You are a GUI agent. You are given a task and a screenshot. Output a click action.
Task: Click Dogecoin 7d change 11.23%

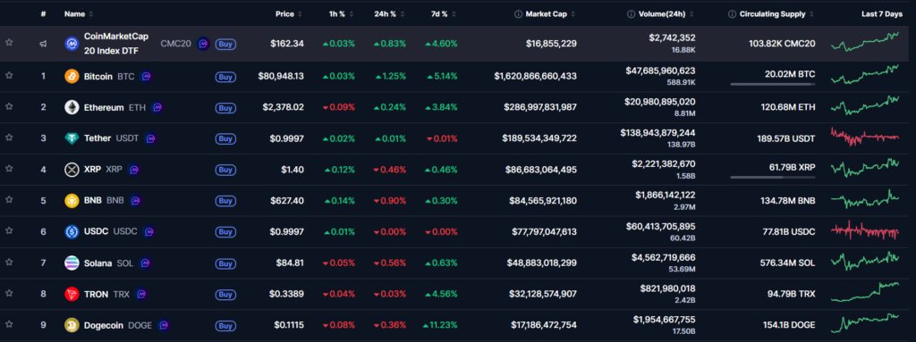(x=440, y=325)
